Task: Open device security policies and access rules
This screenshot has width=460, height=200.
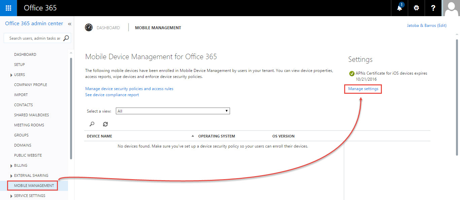Action: coord(129,88)
